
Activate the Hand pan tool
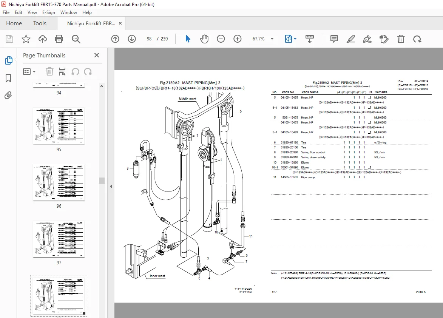pos(204,39)
